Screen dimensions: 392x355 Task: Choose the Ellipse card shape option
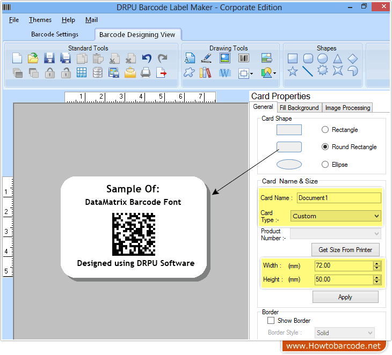pos(325,165)
